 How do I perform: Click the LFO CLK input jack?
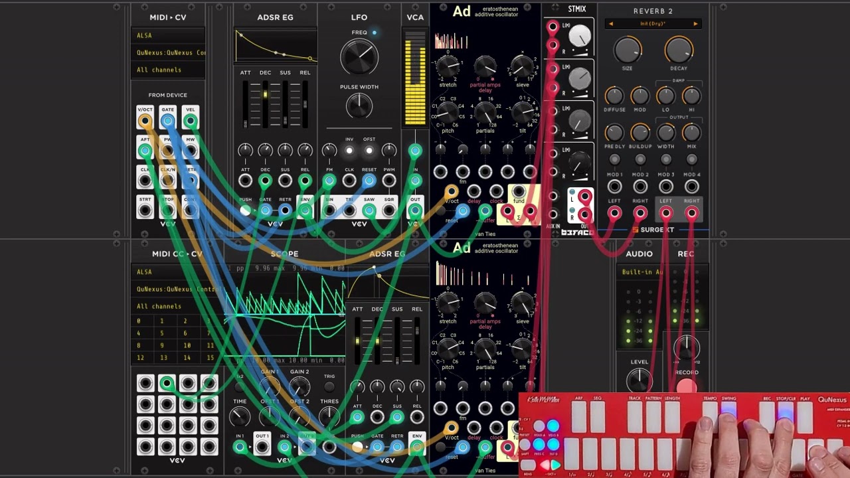pyautogui.click(x=349, y=181)
